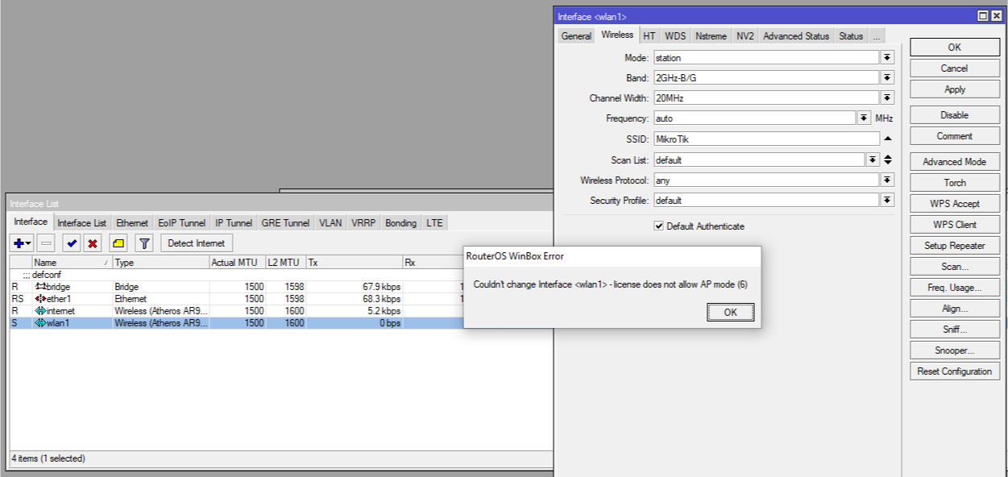Viewport: 1008px width, 477px height.
Task: Open the IP Tunnel tab
Action: (234, 223)
